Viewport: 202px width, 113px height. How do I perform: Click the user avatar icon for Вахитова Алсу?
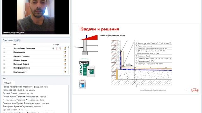click(65, 72)
